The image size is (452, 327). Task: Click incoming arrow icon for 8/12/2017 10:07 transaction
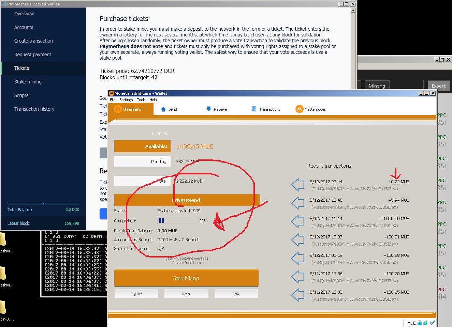298,240
